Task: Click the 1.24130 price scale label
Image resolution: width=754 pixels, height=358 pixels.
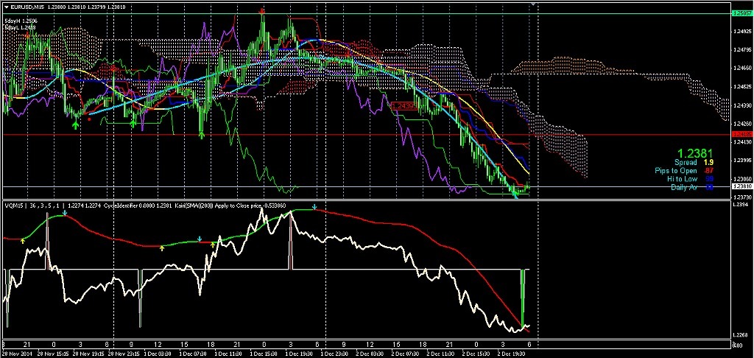Action: [741, 142]
